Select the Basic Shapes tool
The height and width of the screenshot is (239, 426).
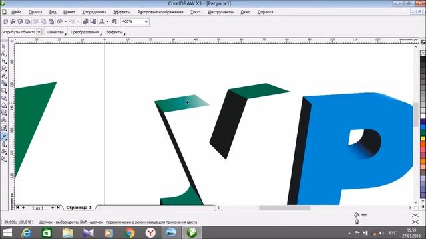pyautogui.click(x=4, y=112)
